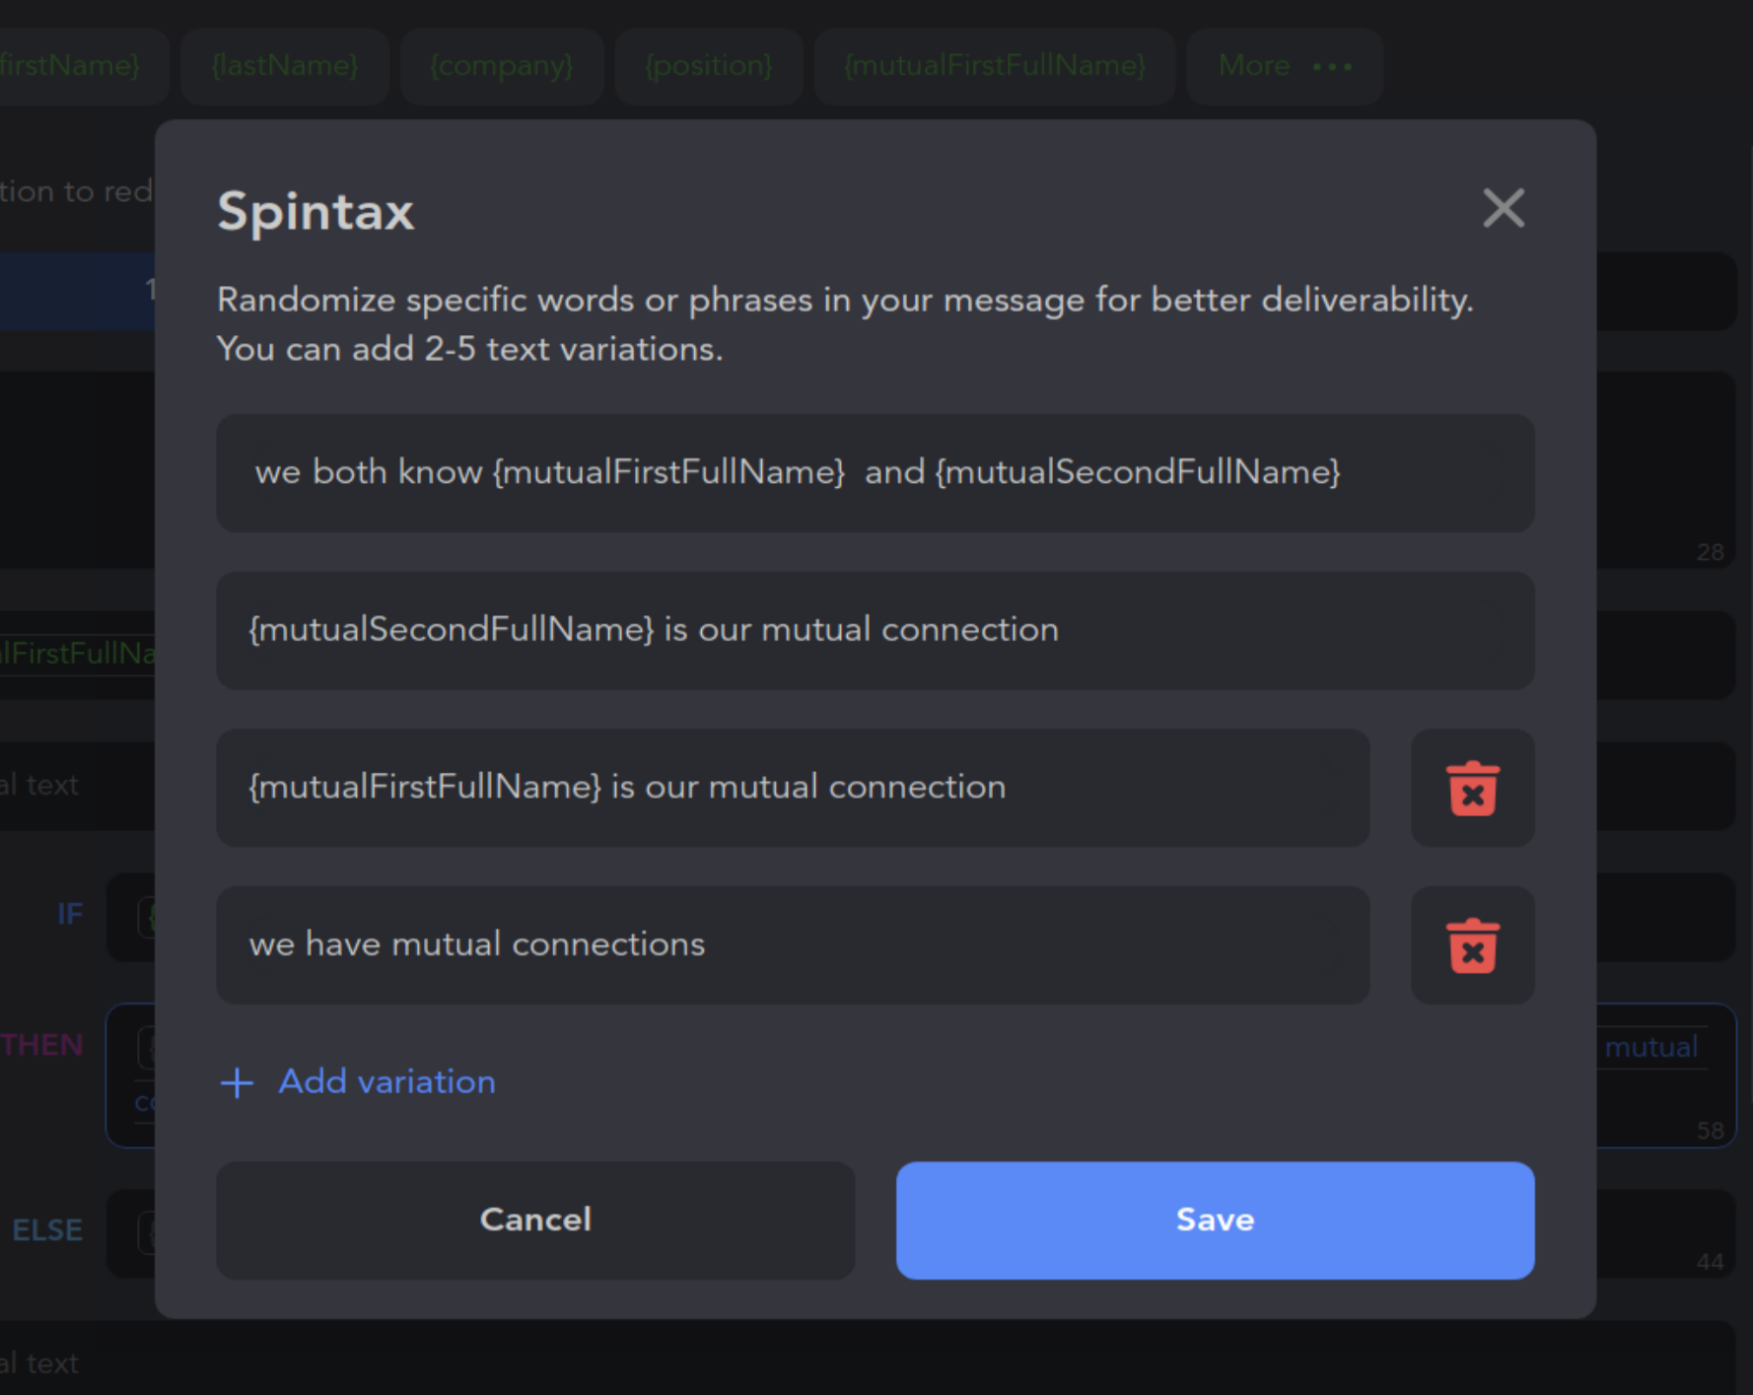Insert the {lastName} variable tag
This screenshot has width=1753, height=1395.
(285, 66)
